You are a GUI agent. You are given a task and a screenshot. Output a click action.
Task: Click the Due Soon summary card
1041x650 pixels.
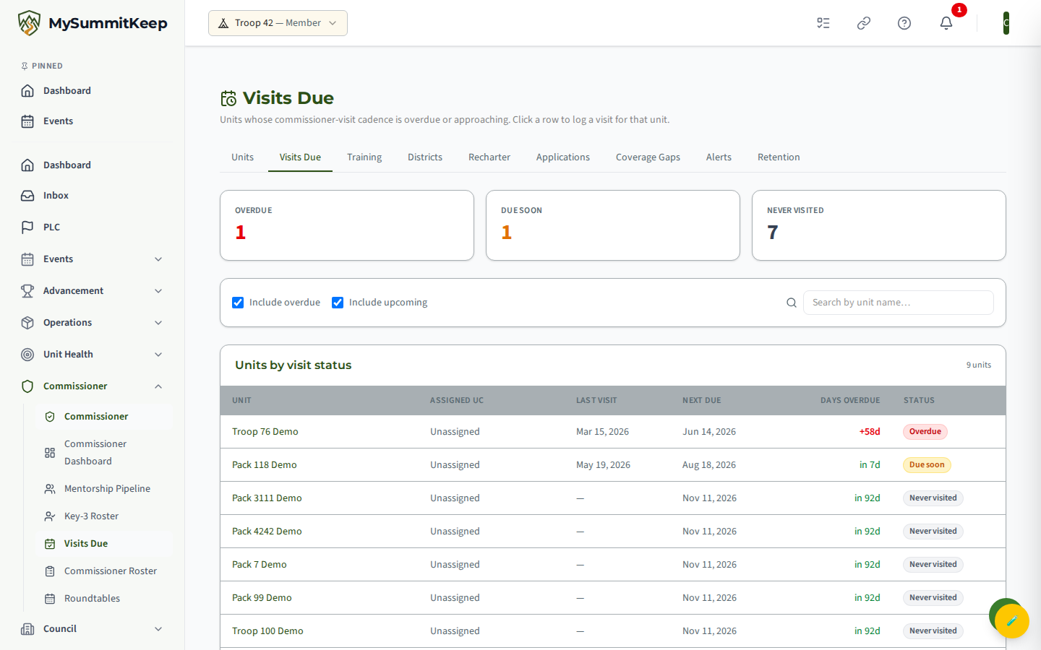click(x=613, y=225)
